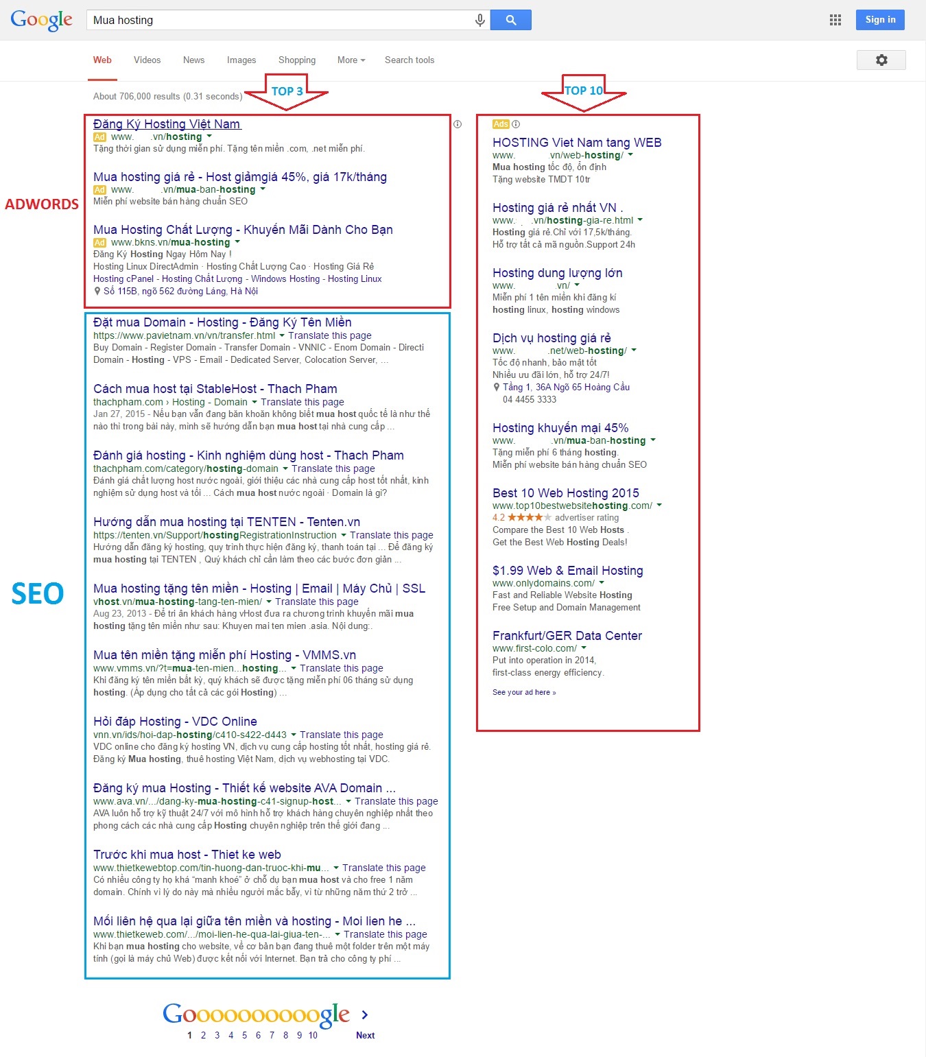Open Best 10 Web Hosting 2015 ad
This screenshot has width=926, height=1057.
[566, 493]
